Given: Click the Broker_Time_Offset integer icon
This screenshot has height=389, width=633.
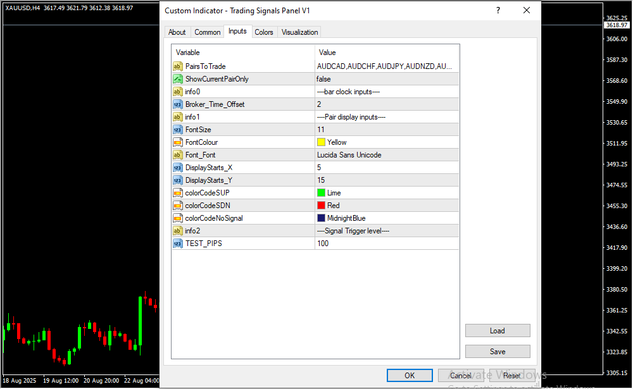Looking at the screenshot, I should [178, 104].
